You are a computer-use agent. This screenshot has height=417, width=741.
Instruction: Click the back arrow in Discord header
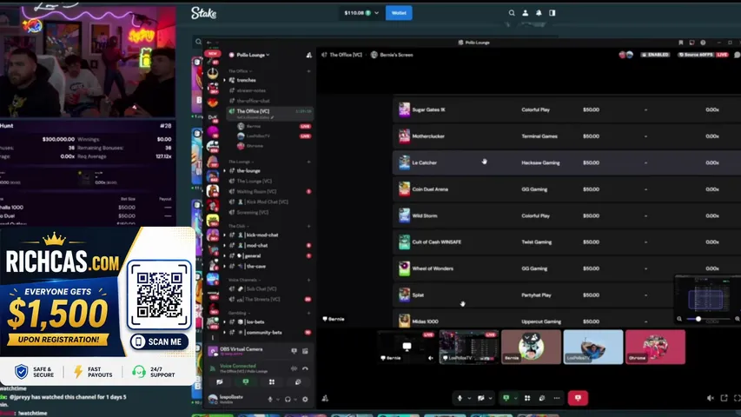208,43
